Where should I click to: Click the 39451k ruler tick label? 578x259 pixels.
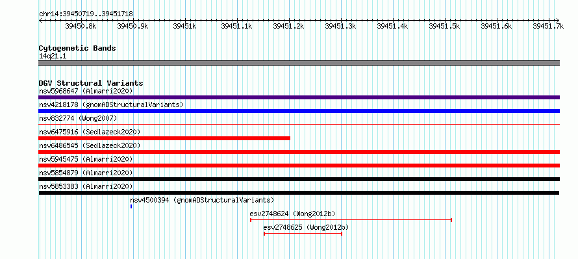pos(184,26)
